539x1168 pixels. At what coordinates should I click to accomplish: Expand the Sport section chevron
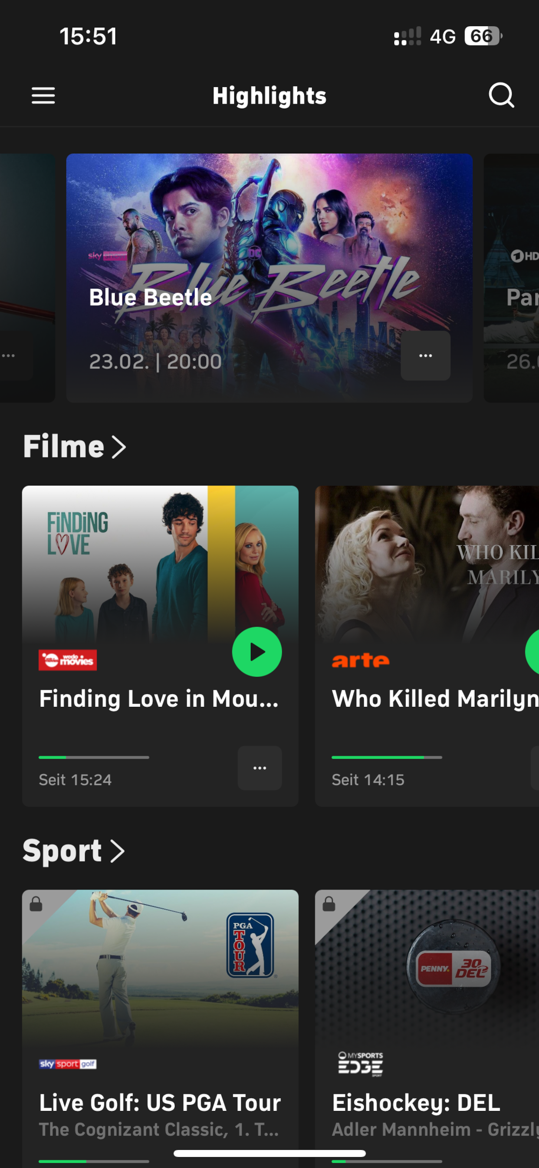tap(117, 852)
